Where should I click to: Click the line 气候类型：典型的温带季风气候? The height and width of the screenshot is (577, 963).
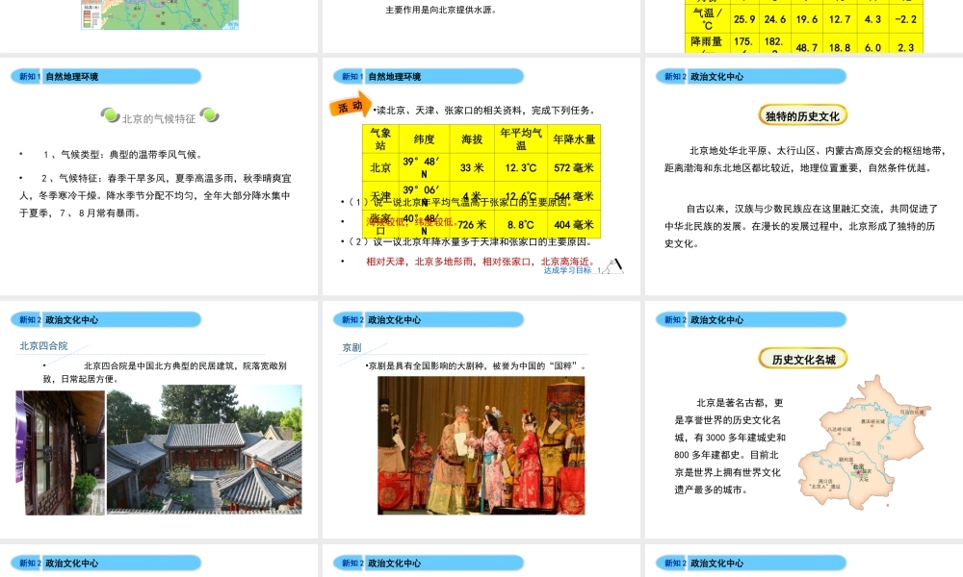pos(123,155)
